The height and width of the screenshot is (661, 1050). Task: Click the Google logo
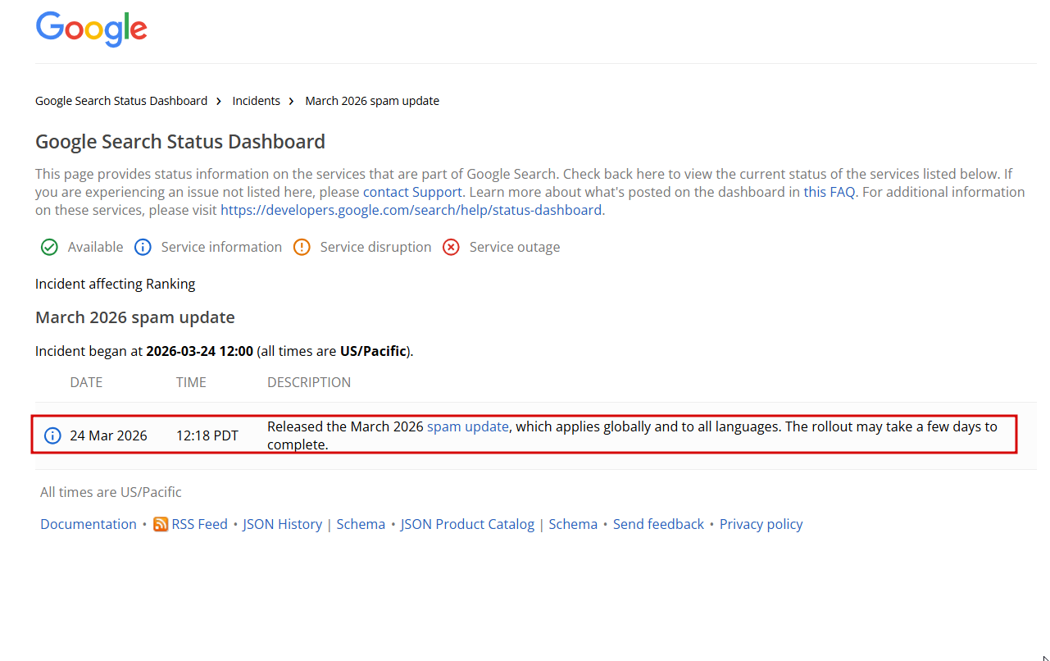pos(91,29)
